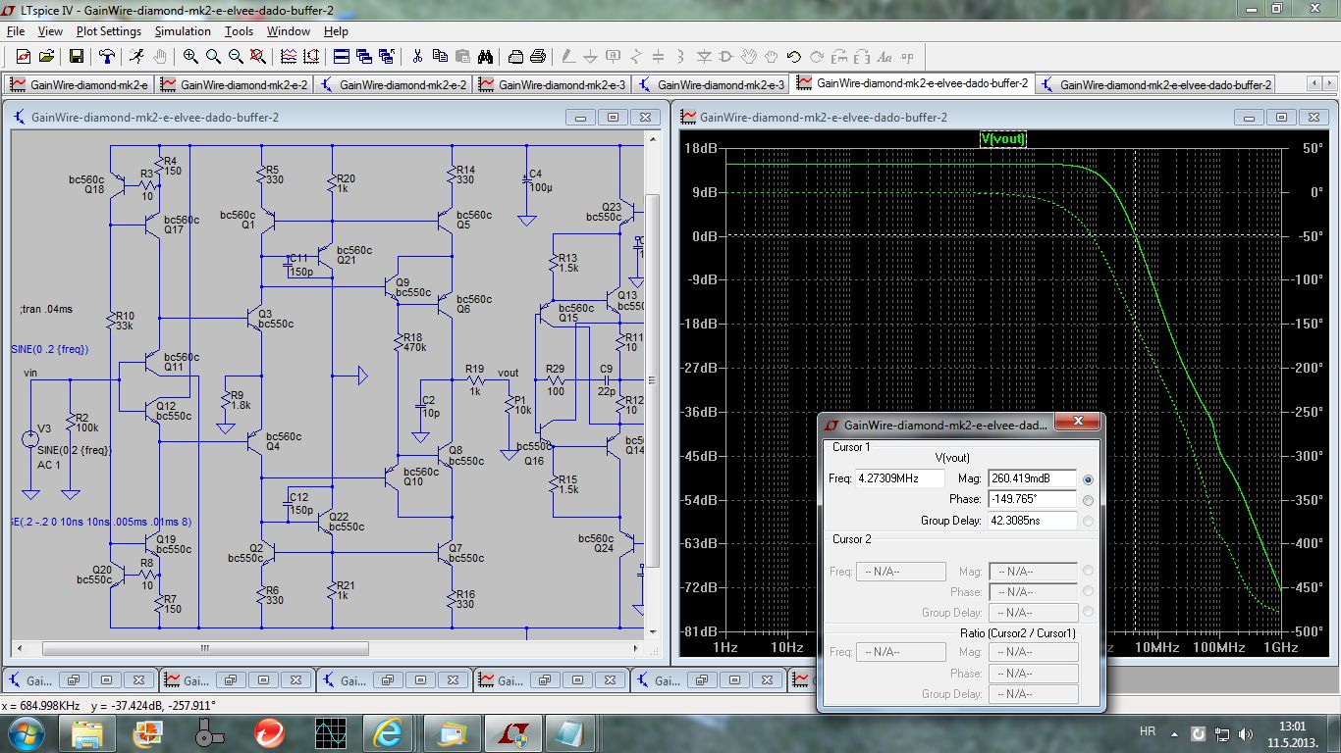Click the R10 33k resistor label
The height and width of the screenshot is (753, 1341).
pyautogui.click(x=125, y=321)
